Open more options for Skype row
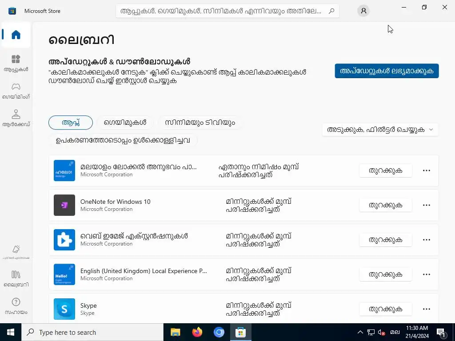This screenshot has height=341, width=455. click(x=427, y=309)
